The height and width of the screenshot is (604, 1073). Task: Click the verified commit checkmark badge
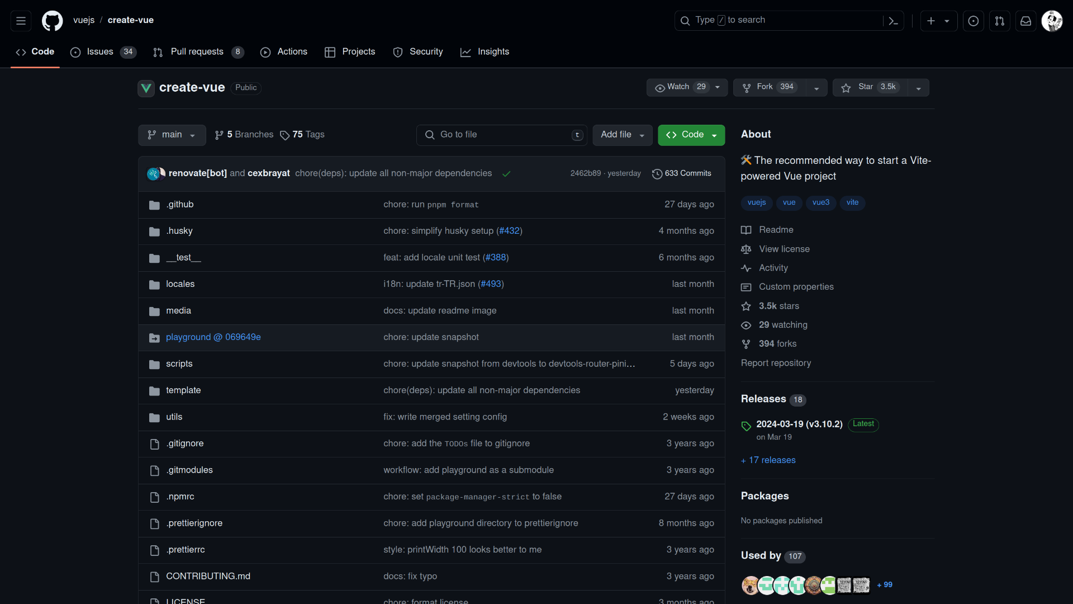(x=506, y=174)
